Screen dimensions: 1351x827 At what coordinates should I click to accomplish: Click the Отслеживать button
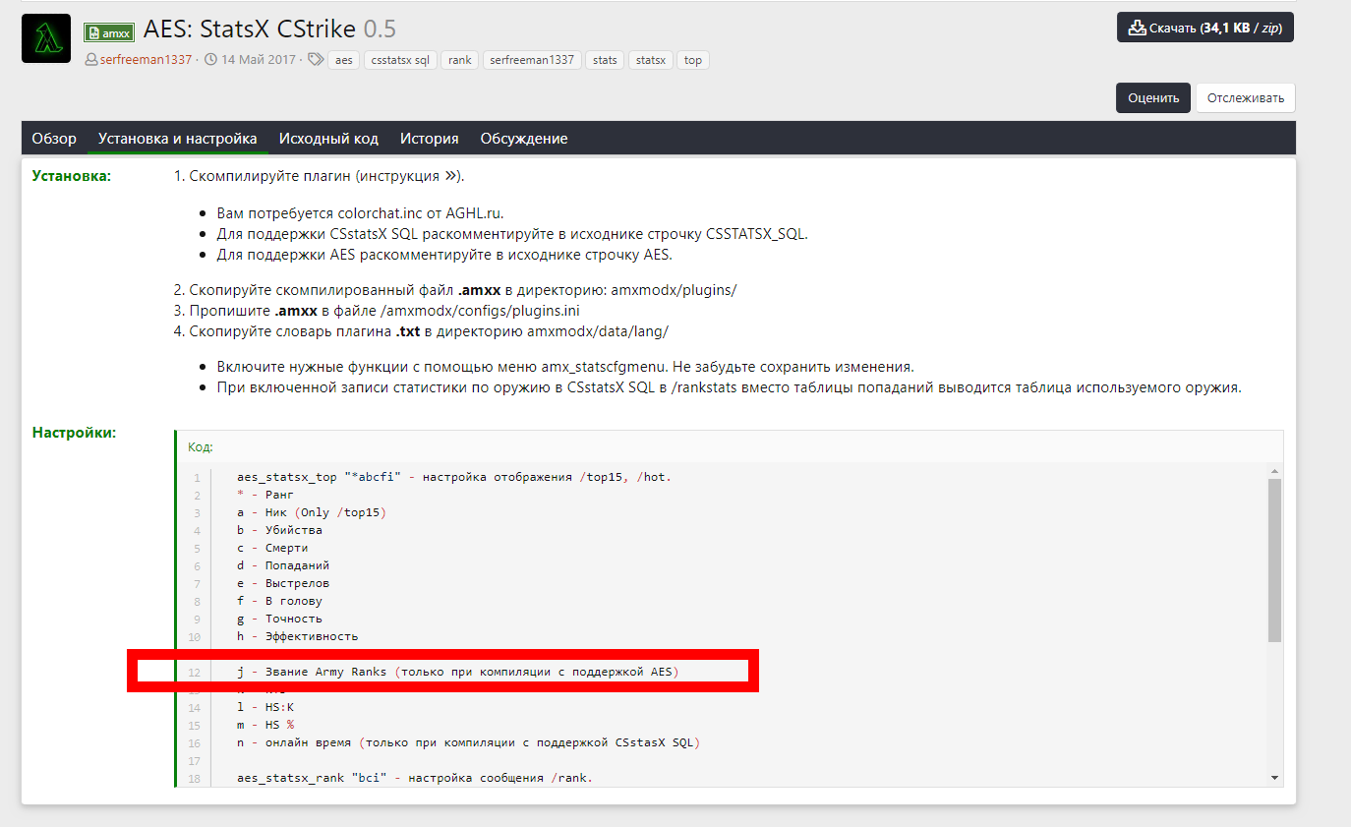tap(1246, 97)
